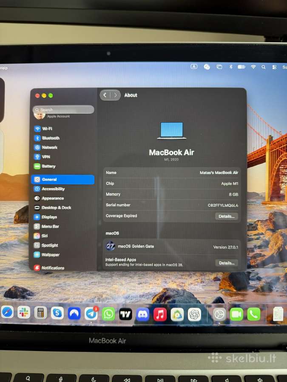
Task: Select Desktop & Dock in the sidebar
Action: [x=63, y=208]
